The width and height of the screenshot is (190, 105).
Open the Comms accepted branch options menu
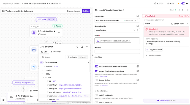coord(32,82)
